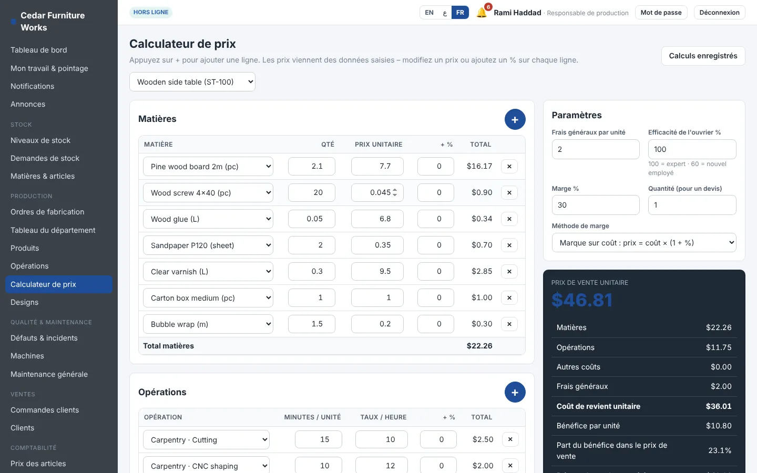Remove the Clear varnish row
The image size is (757, 473).
coord(509,272)
